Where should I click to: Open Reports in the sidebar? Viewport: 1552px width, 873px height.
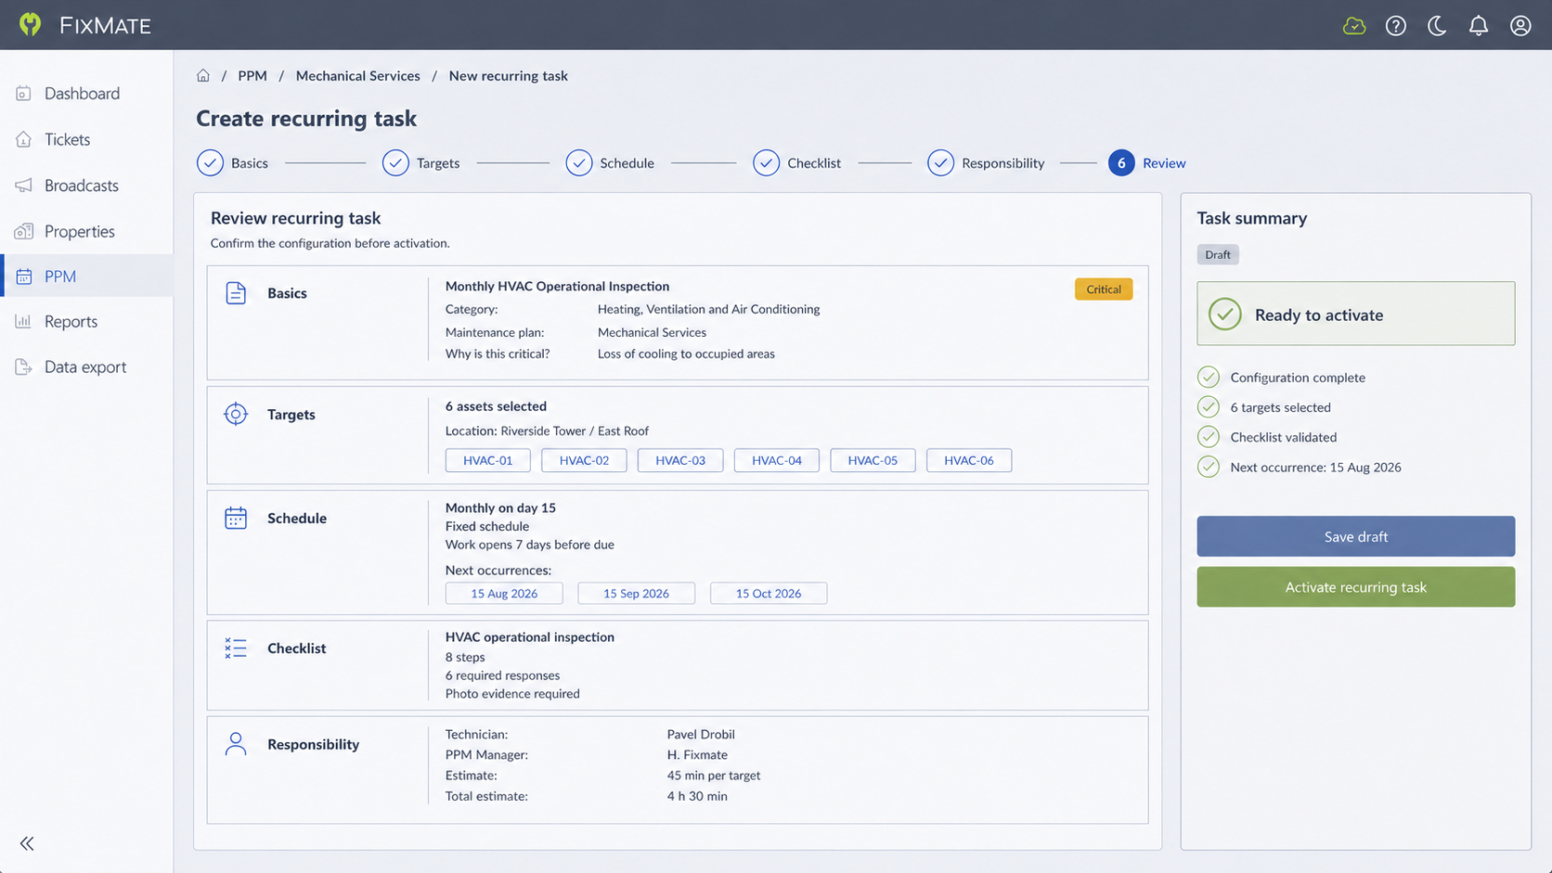pyautogui.click(x=86, y=321)
